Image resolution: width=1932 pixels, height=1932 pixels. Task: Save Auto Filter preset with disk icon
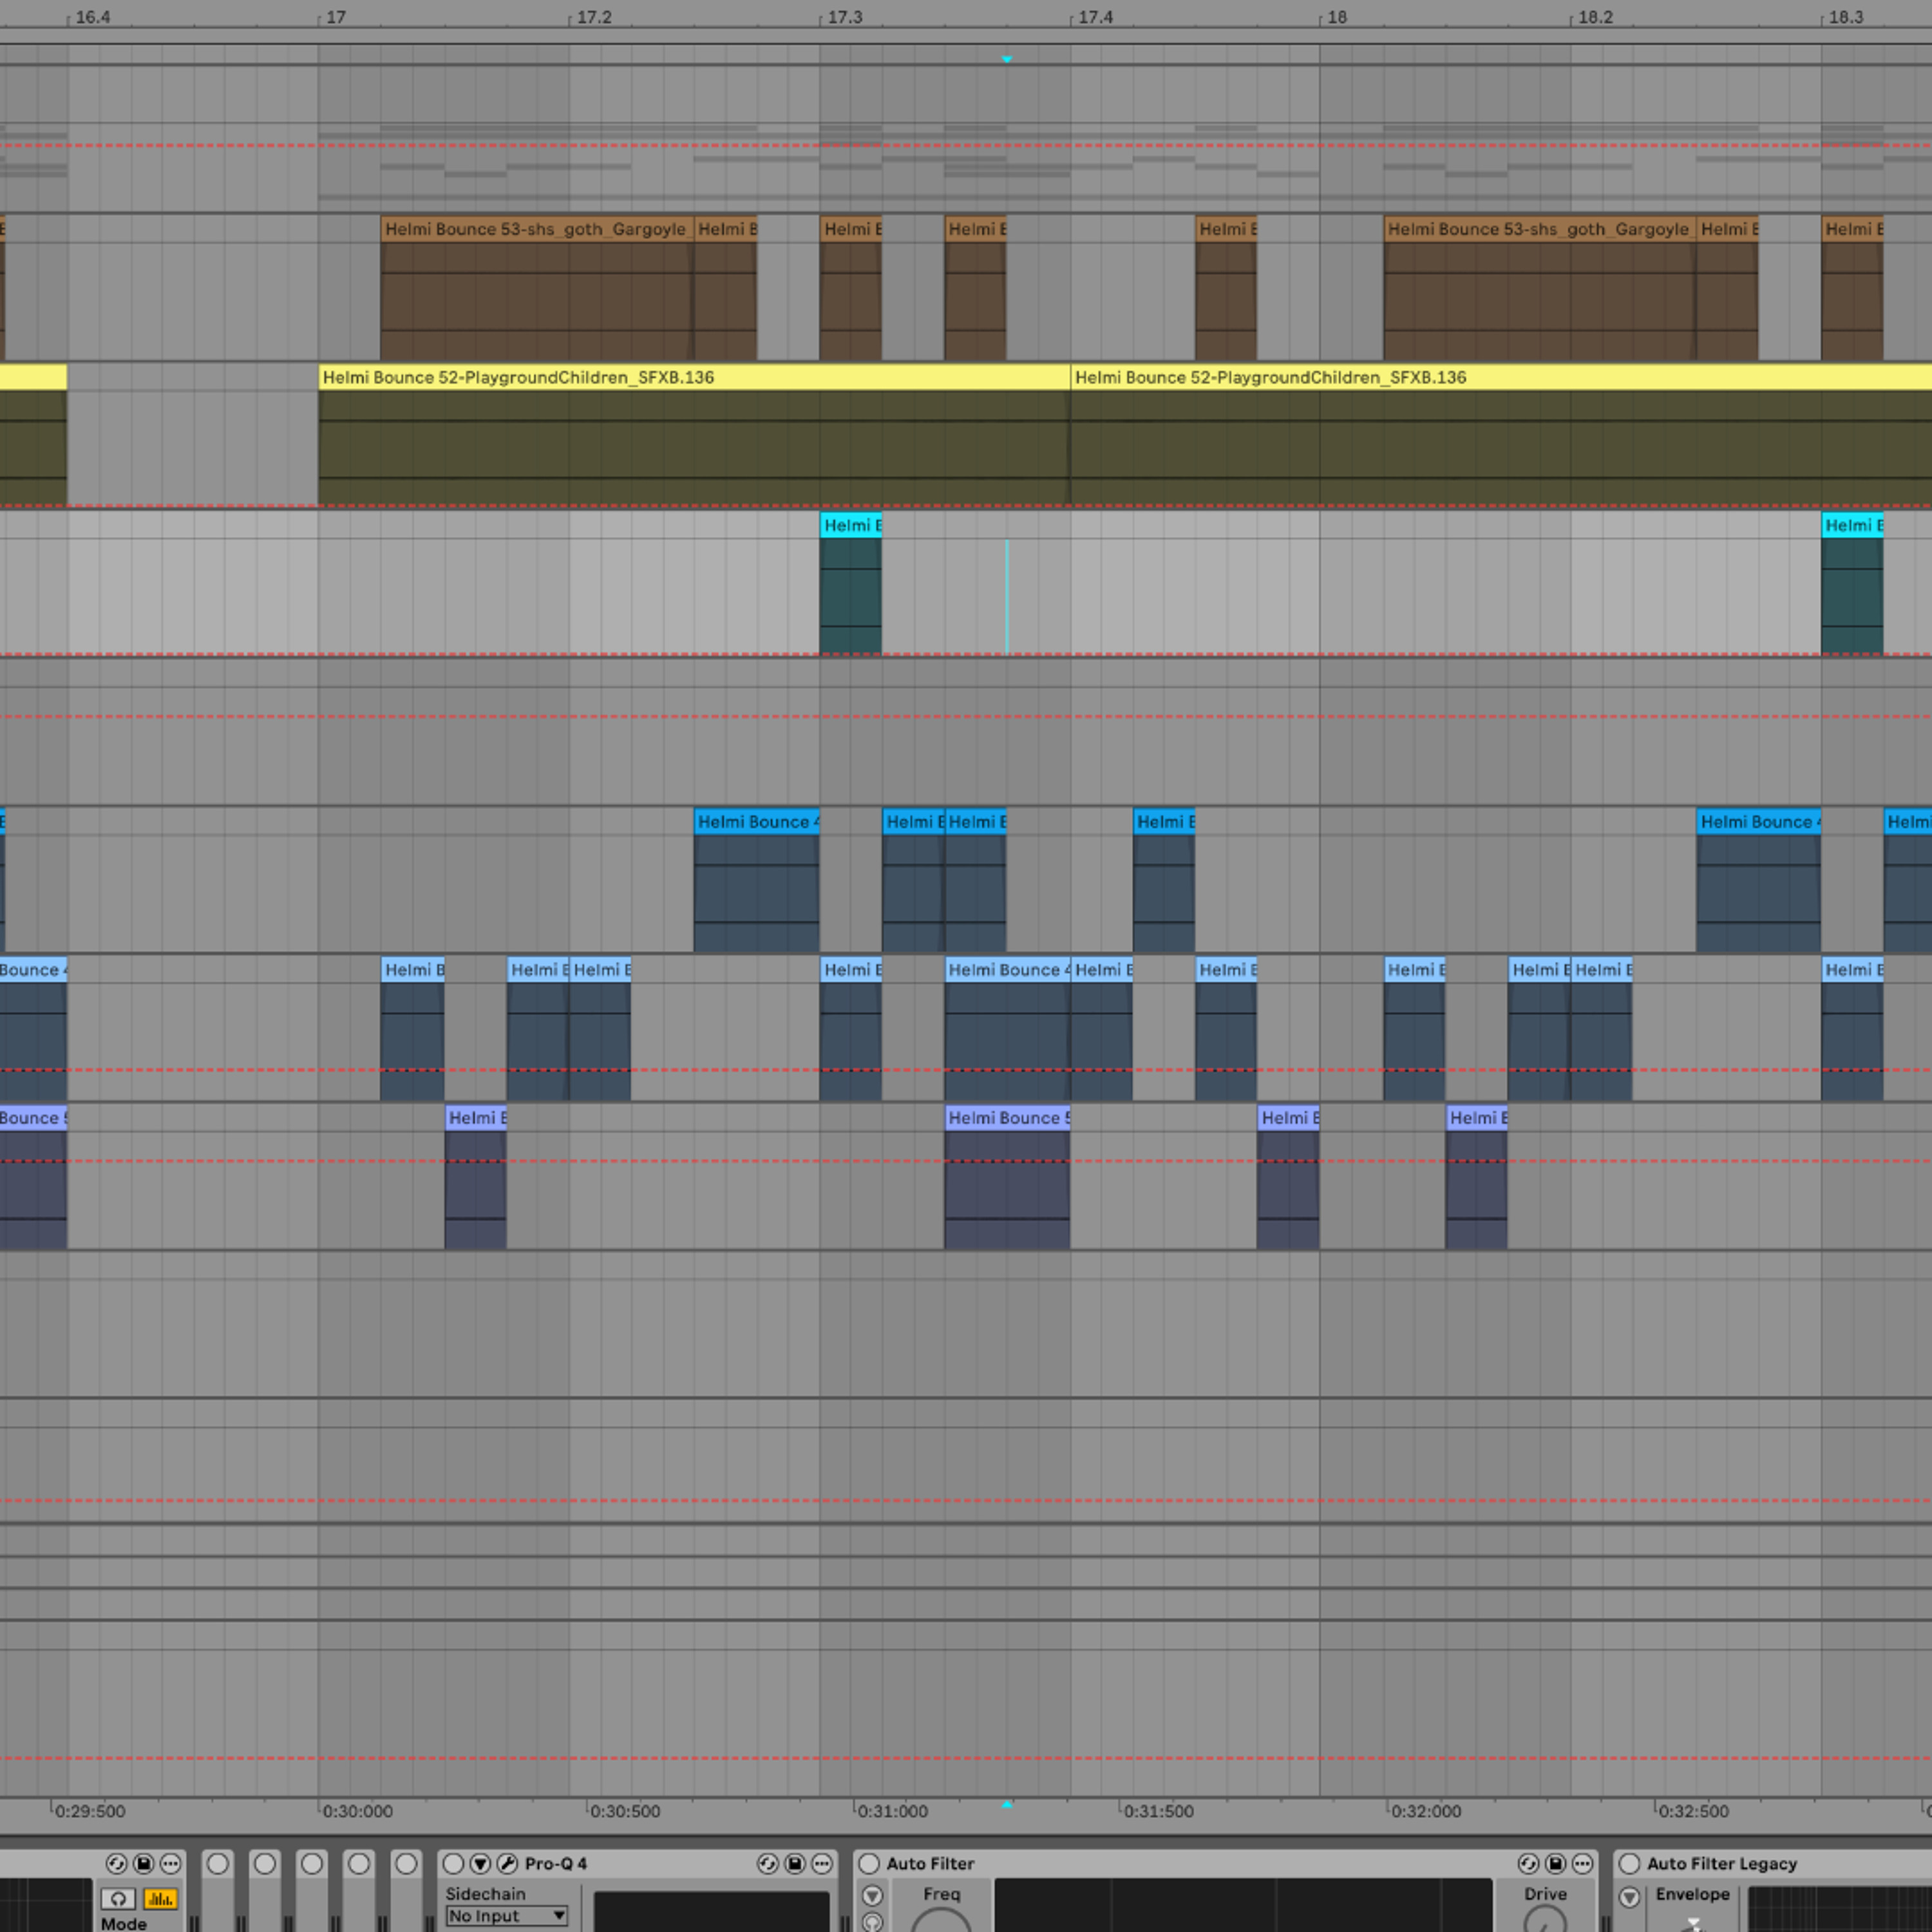tap(1555, 1864)
